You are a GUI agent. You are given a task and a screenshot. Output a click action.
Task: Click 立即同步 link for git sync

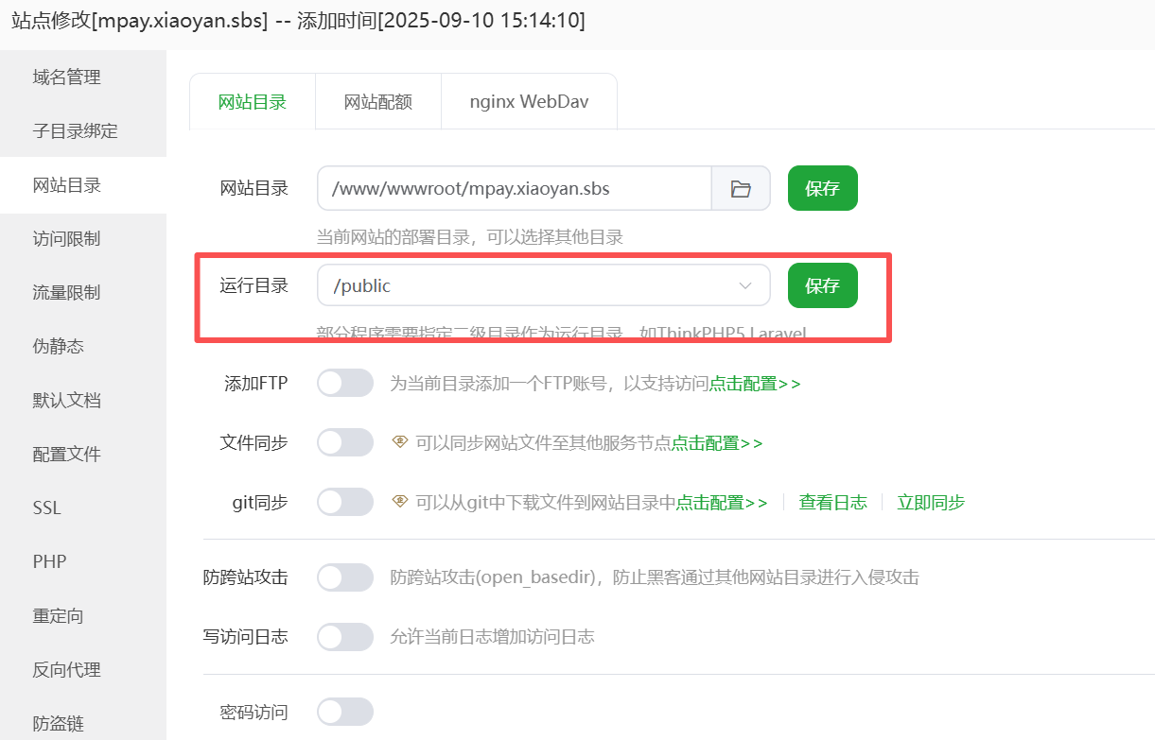tap(931, 503)
